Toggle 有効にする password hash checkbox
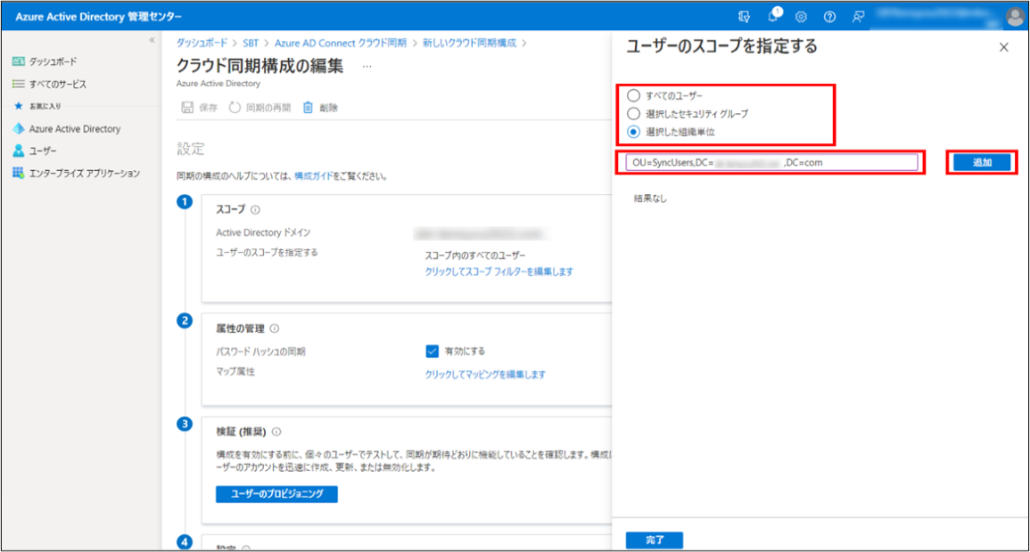 (432, 352)
